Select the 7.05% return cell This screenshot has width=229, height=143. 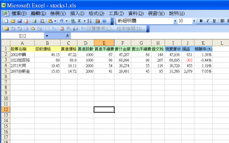coord(203,71)
